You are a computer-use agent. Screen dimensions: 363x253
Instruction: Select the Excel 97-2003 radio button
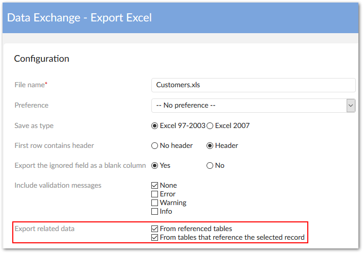pyautogui.click(x=155, y=125)
